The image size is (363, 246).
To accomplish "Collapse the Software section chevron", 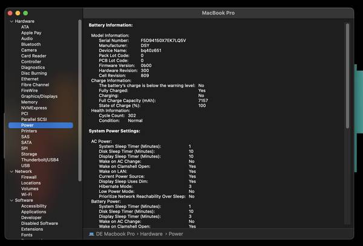I will (11, 201).
